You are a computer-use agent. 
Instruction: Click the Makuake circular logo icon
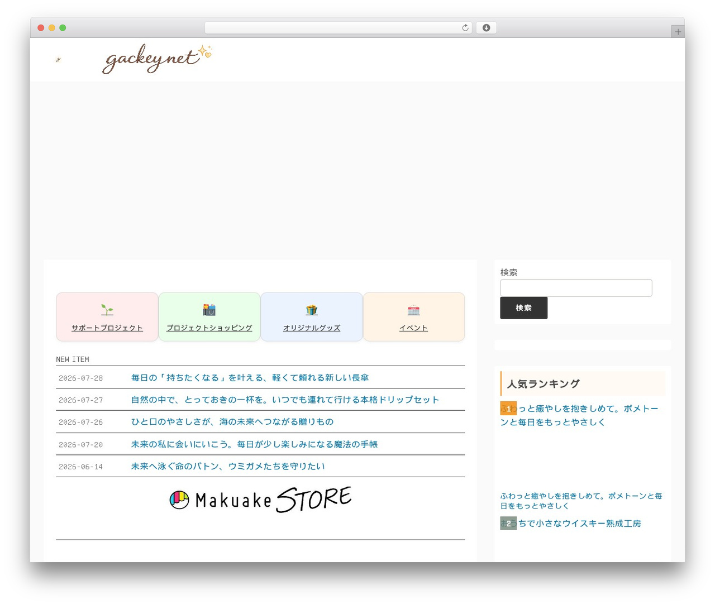tap(179, 500)
